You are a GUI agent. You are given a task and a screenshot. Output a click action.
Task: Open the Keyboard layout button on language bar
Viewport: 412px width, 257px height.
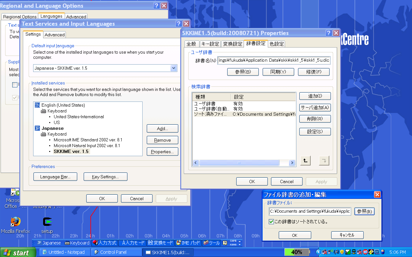(77, 243)
